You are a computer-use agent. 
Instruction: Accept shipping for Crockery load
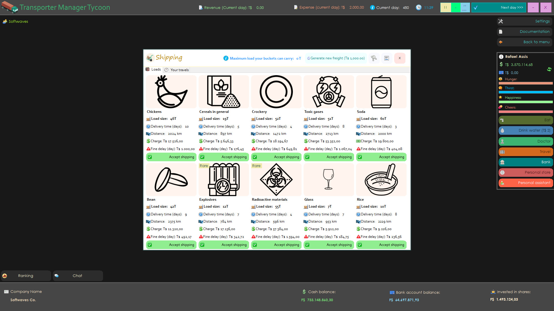pos(276,157)
